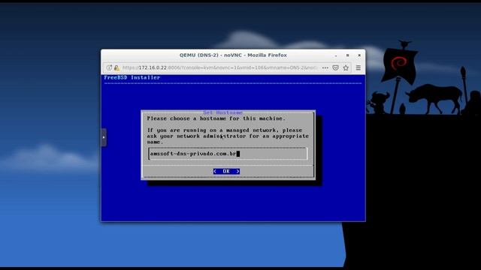This screenshot has width=481, height=270.
Task: Click the 'FreeBSD Installer' header text
Action: pos(132,78)
